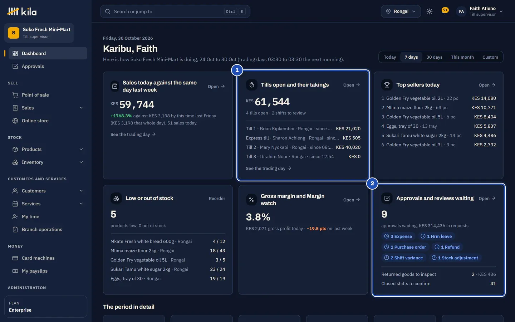This screenshot has height=322, width=515.
Task: Click the 3 Expense chip
Action: pos(398,236)
